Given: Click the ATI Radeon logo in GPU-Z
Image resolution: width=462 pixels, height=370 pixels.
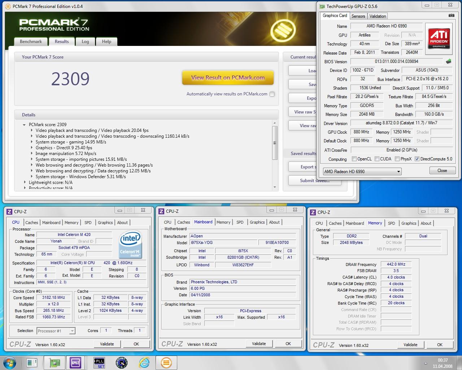Looking at the screenshot, I should 439,39.
